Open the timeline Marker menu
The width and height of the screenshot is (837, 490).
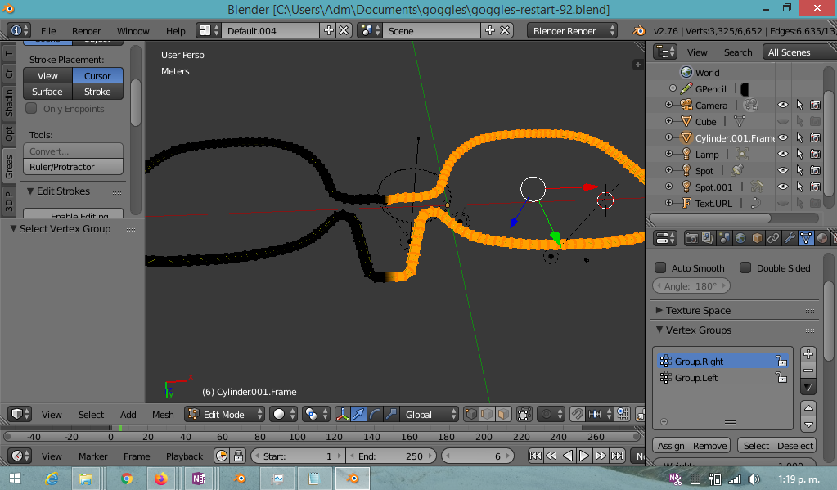pos(93,456)
